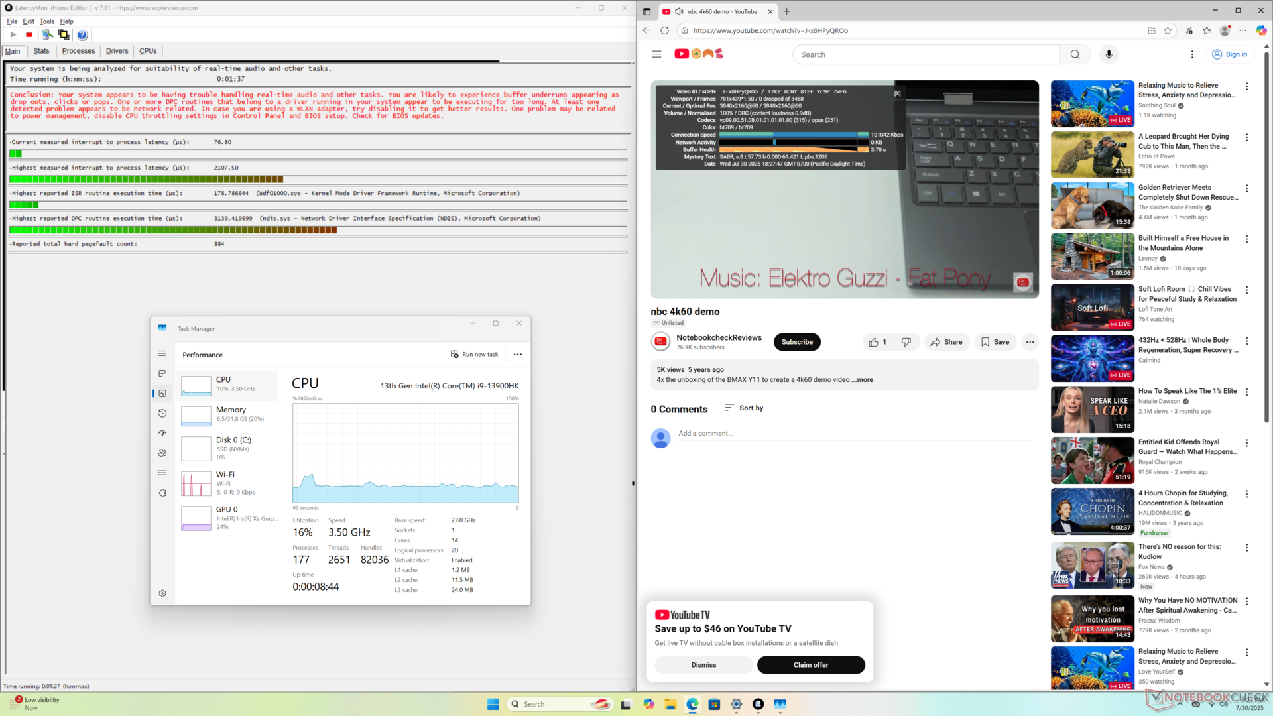Viewport: 1273px width, 716px height.
Task: Subscribe to NotebookcheckReviews channel
Action: pyautogui.click(x=797, y=342)
